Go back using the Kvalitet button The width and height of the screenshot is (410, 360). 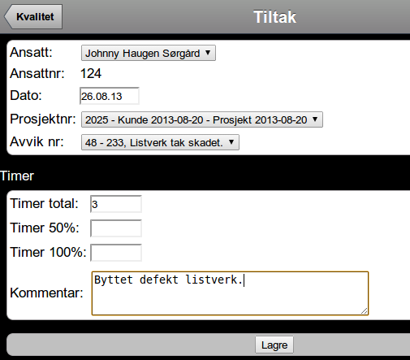[33, 16]
